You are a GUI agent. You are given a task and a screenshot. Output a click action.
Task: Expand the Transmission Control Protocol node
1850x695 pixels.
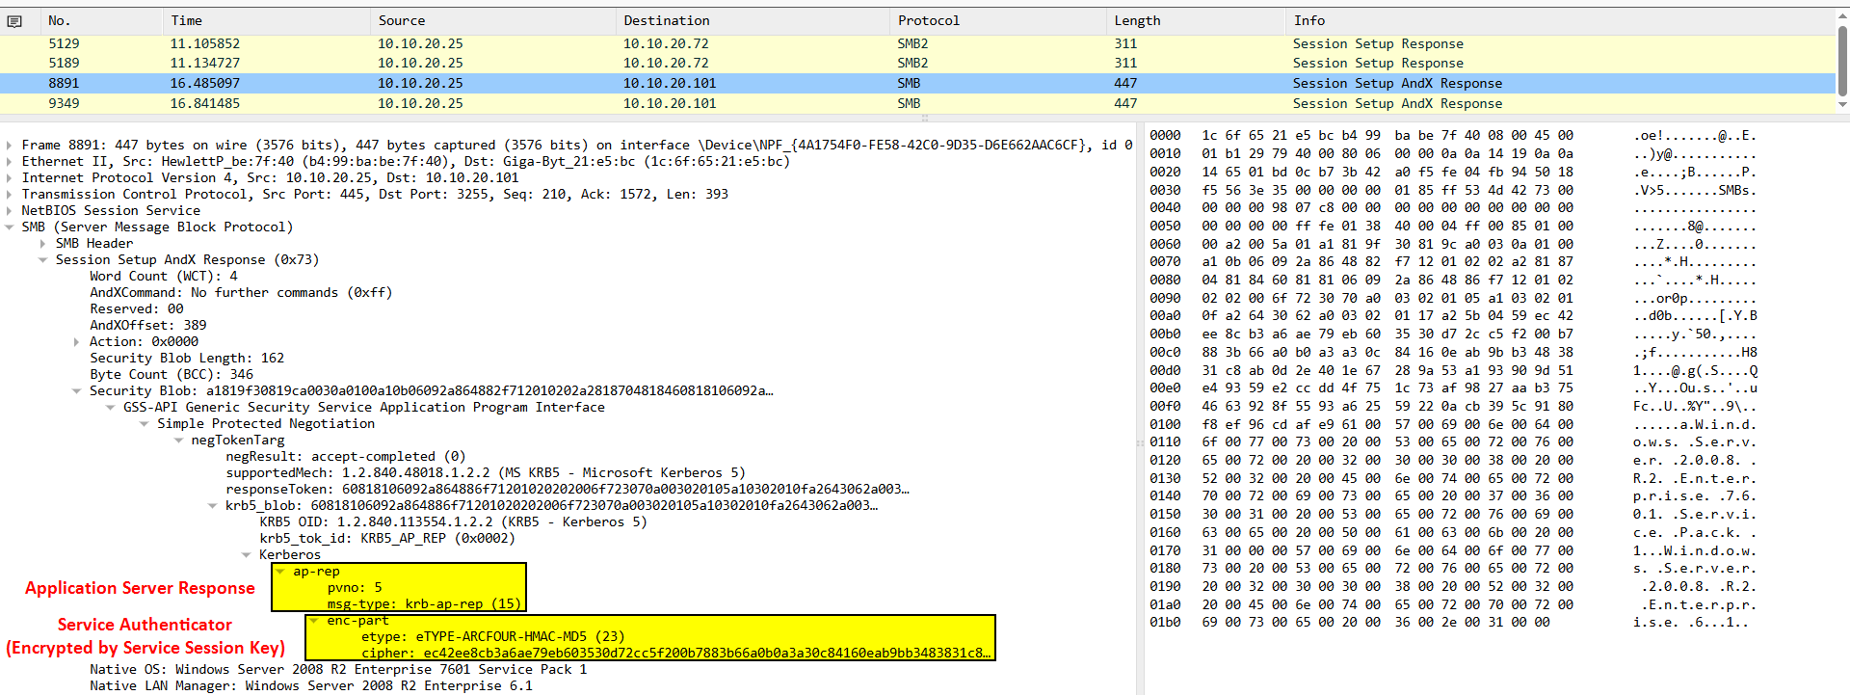coord(10,195)
